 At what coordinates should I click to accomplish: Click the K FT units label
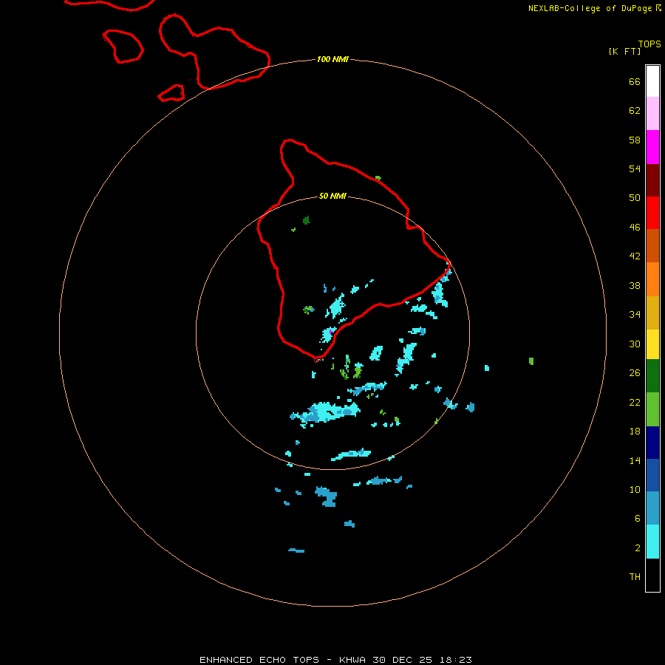pyautogui.click(x=624, y=52)
